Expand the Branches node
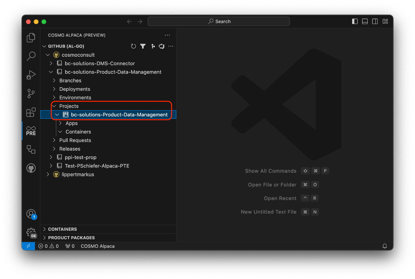Viewport: 415px width, 279px height. click(x=54, y=80)
